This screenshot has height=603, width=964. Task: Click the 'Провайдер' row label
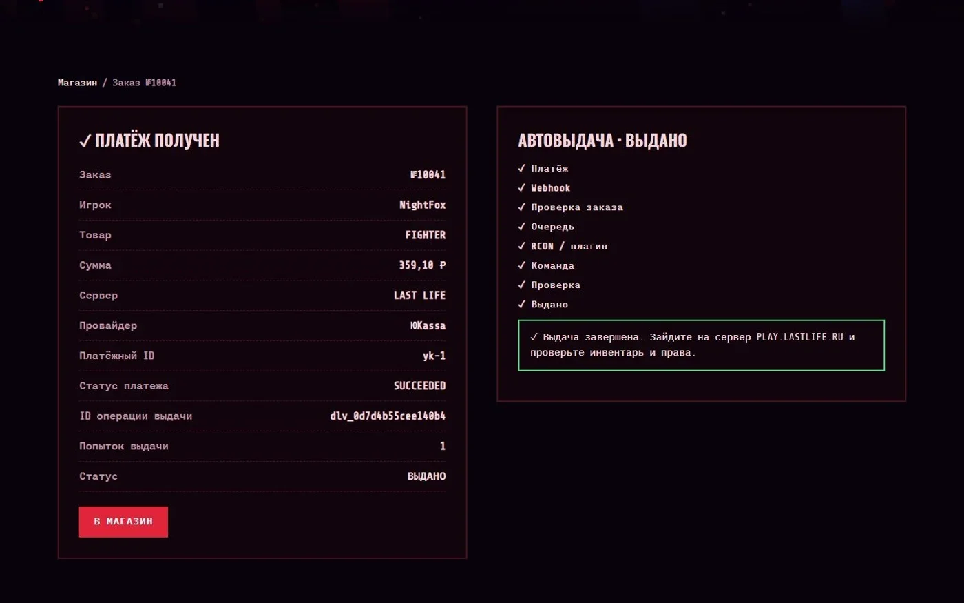(x=108, y=325)
